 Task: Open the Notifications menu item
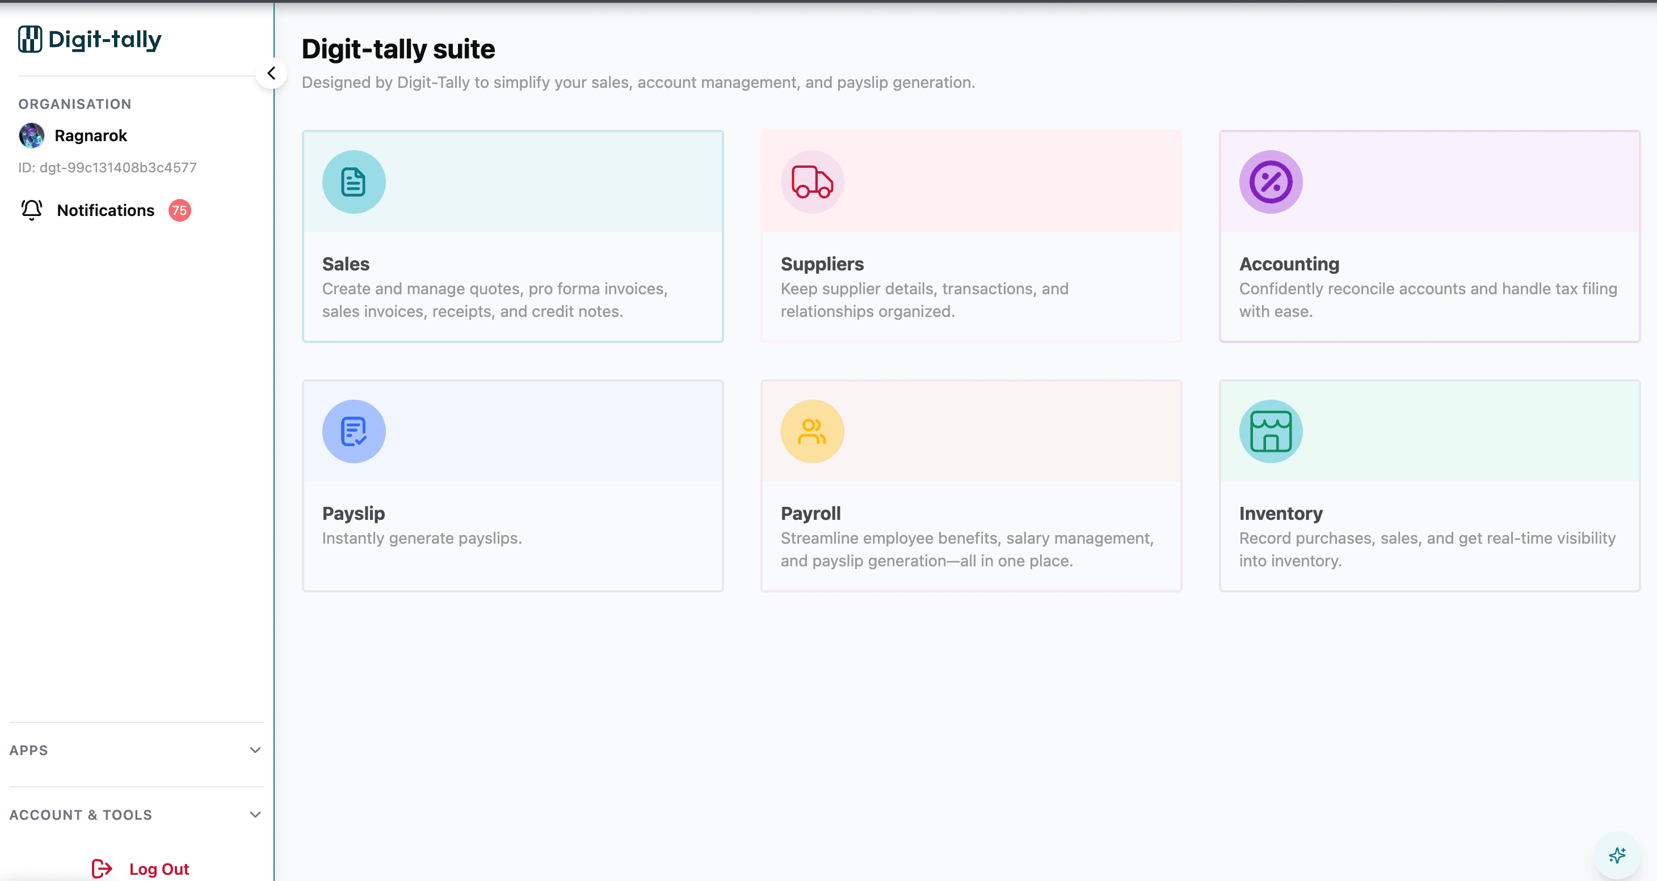click(x=106, y=210)
